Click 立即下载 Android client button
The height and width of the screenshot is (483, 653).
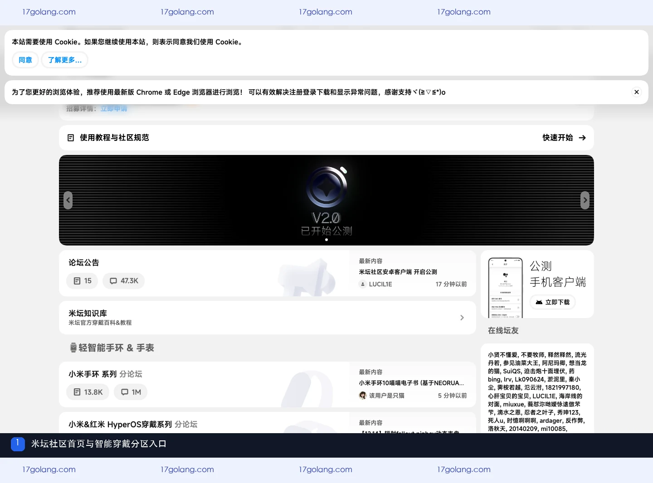[553, 302]
